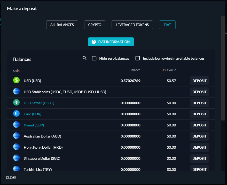Open the Euro (EUR) link
The image size is (227, 185).
coord(33,114)
